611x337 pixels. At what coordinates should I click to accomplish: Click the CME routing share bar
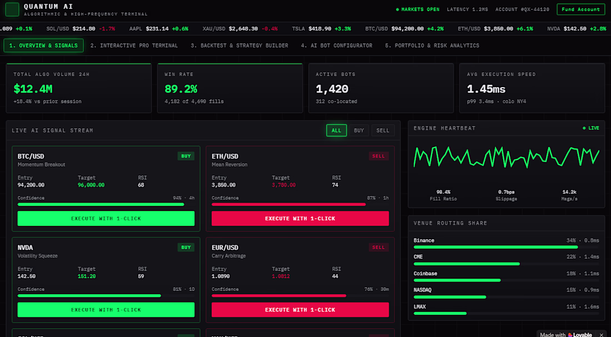point(506,264)
